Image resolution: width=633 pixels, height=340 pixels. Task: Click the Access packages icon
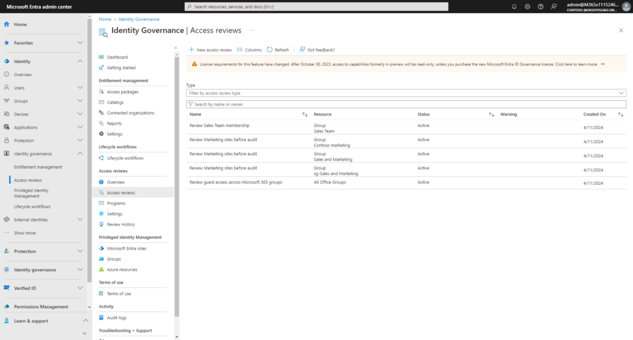[101, 91]
